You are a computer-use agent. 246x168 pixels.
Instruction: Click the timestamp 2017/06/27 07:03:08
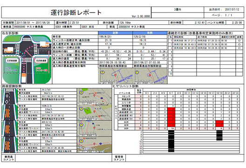(147, 63)
